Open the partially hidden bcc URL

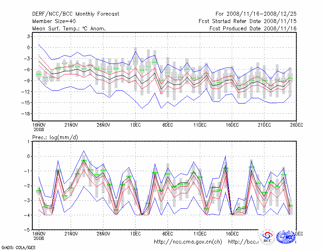click(243, 242)
